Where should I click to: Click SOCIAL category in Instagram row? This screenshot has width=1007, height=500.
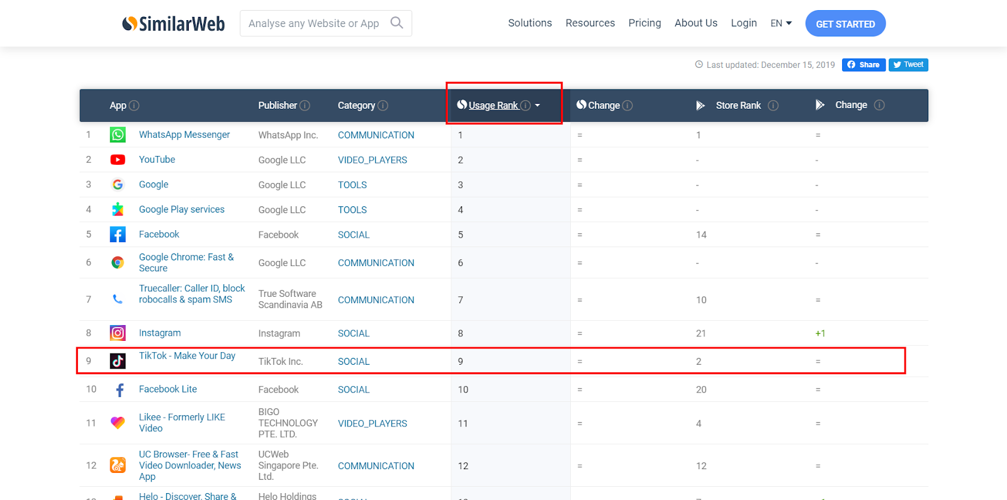click(354, 333)
